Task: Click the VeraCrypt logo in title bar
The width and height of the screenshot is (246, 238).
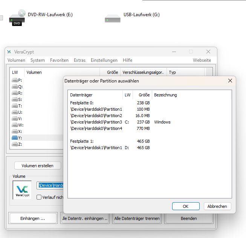Action: (x=9, y=52)
